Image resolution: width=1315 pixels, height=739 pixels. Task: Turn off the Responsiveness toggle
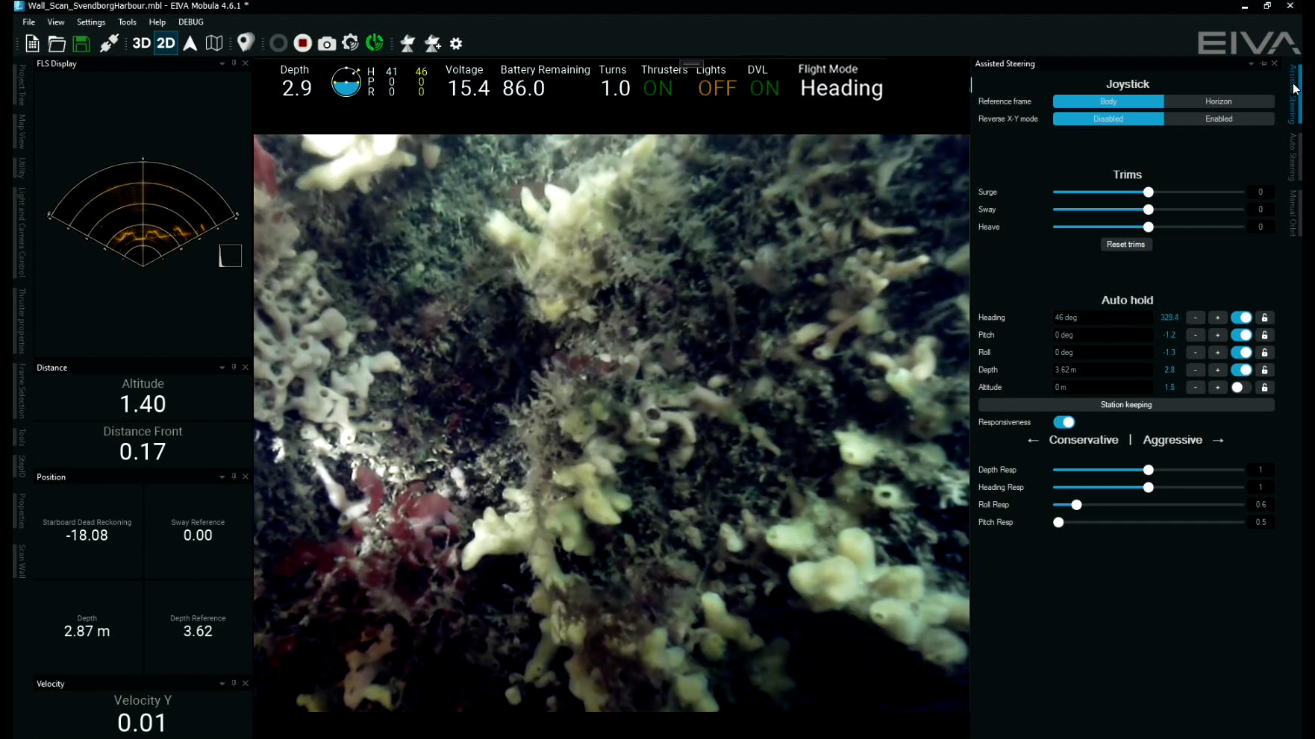click(x=1063, y=422)
